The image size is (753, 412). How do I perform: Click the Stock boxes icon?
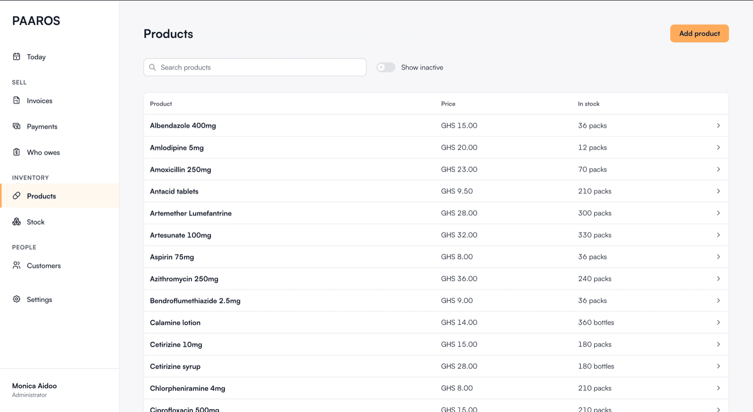coord(16,222)
